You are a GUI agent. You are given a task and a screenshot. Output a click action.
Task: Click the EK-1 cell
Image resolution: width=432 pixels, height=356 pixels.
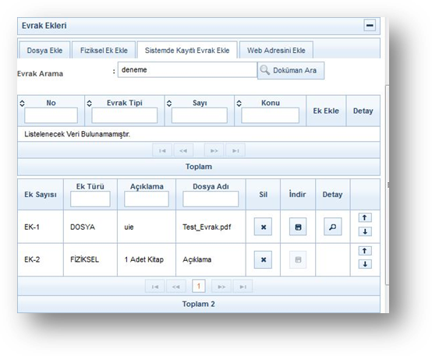click(x=41, y=227)
